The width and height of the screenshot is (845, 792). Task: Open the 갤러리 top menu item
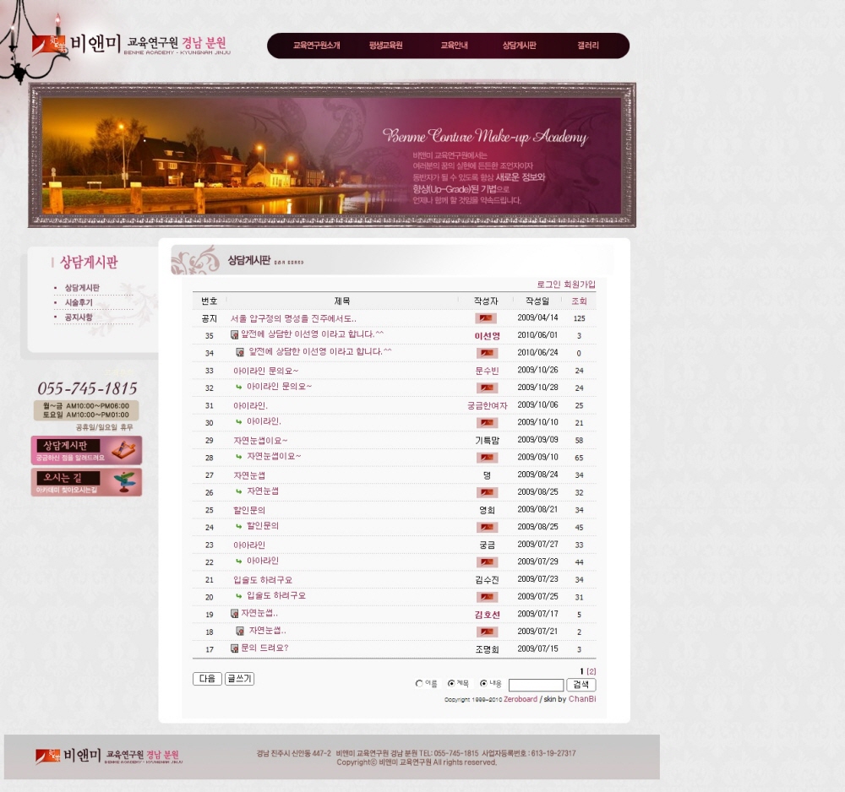[x=587, y=46]
